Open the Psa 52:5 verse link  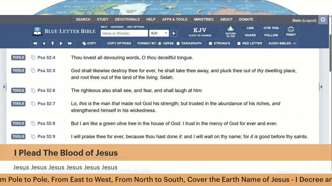point(46,71)
